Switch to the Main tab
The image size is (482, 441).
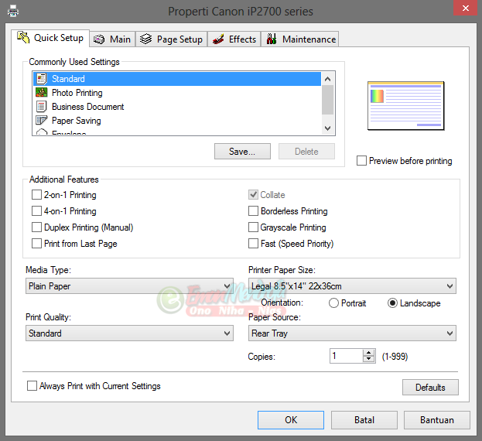[112, 39]
